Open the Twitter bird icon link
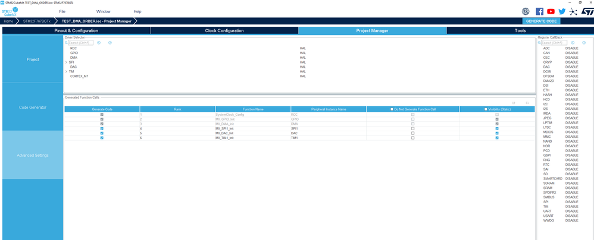This screenshot has height=240, width=594. pyautogui.click(x=562, y=11)
